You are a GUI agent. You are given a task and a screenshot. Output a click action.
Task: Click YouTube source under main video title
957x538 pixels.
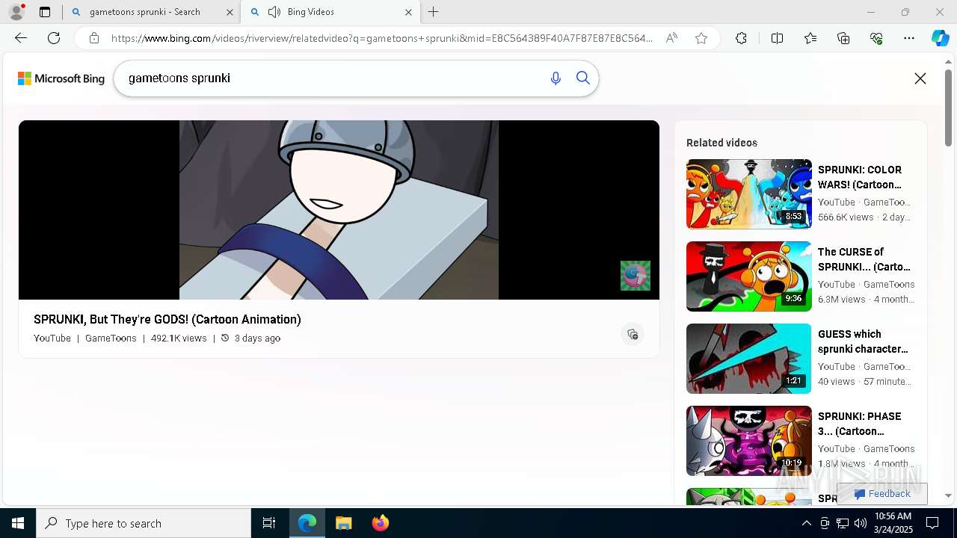(x=52, y=338)
